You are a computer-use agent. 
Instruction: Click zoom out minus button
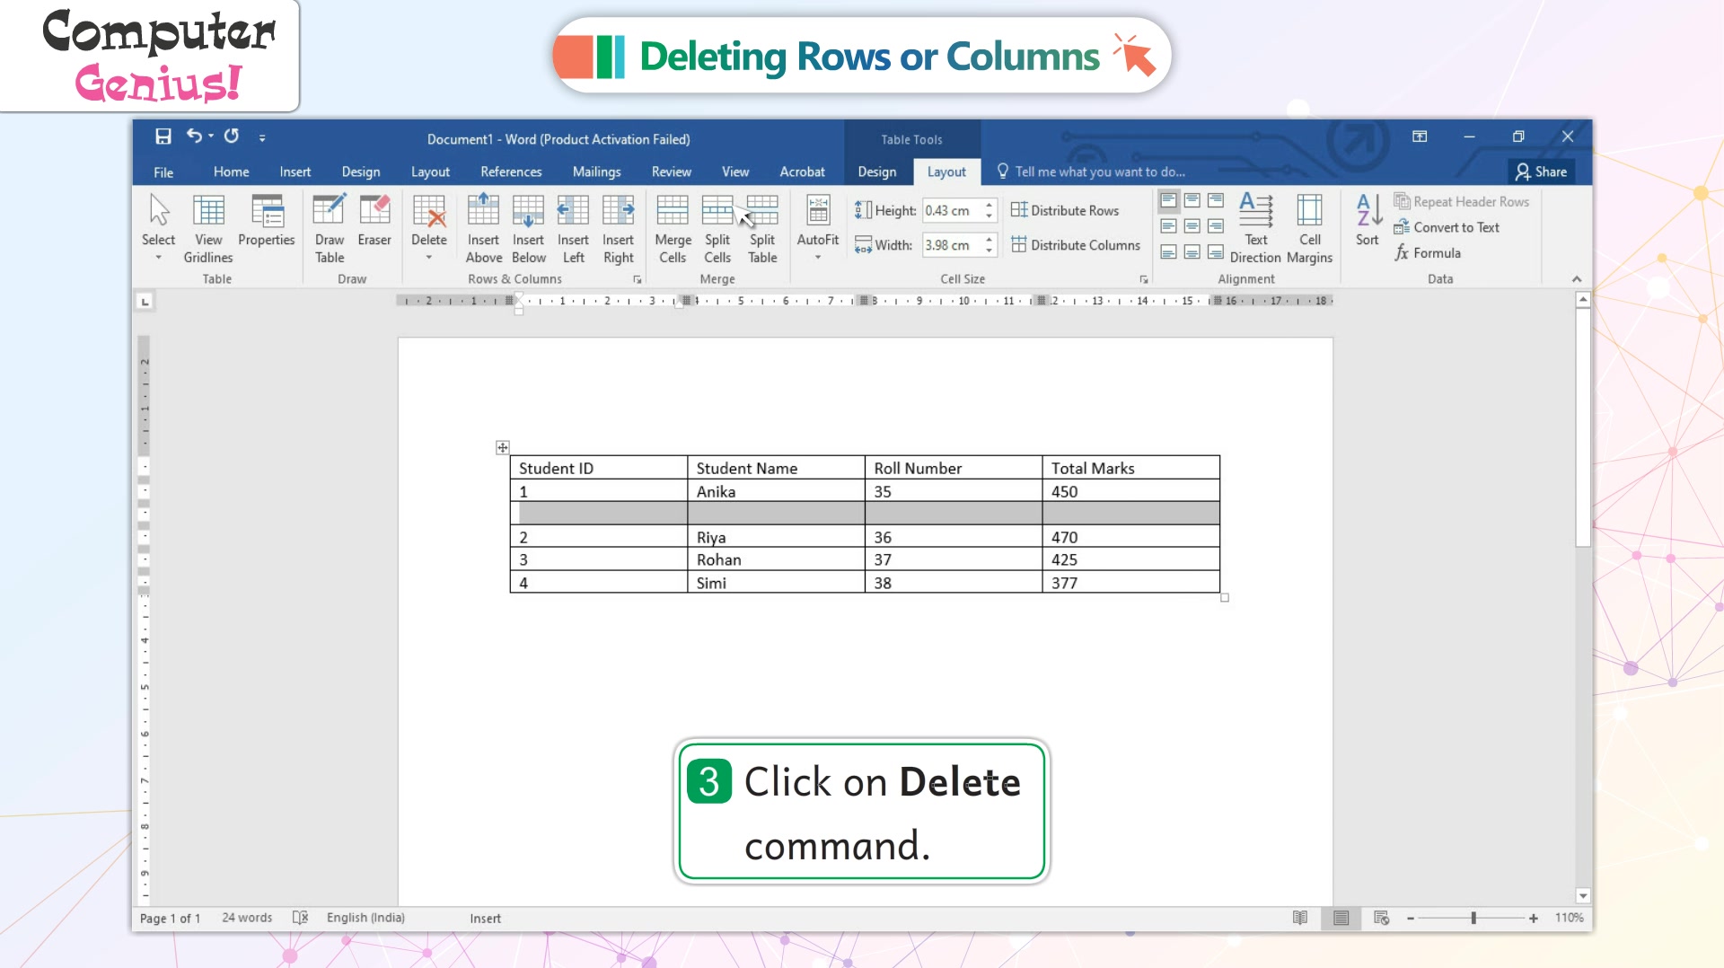pos(1411,918)
